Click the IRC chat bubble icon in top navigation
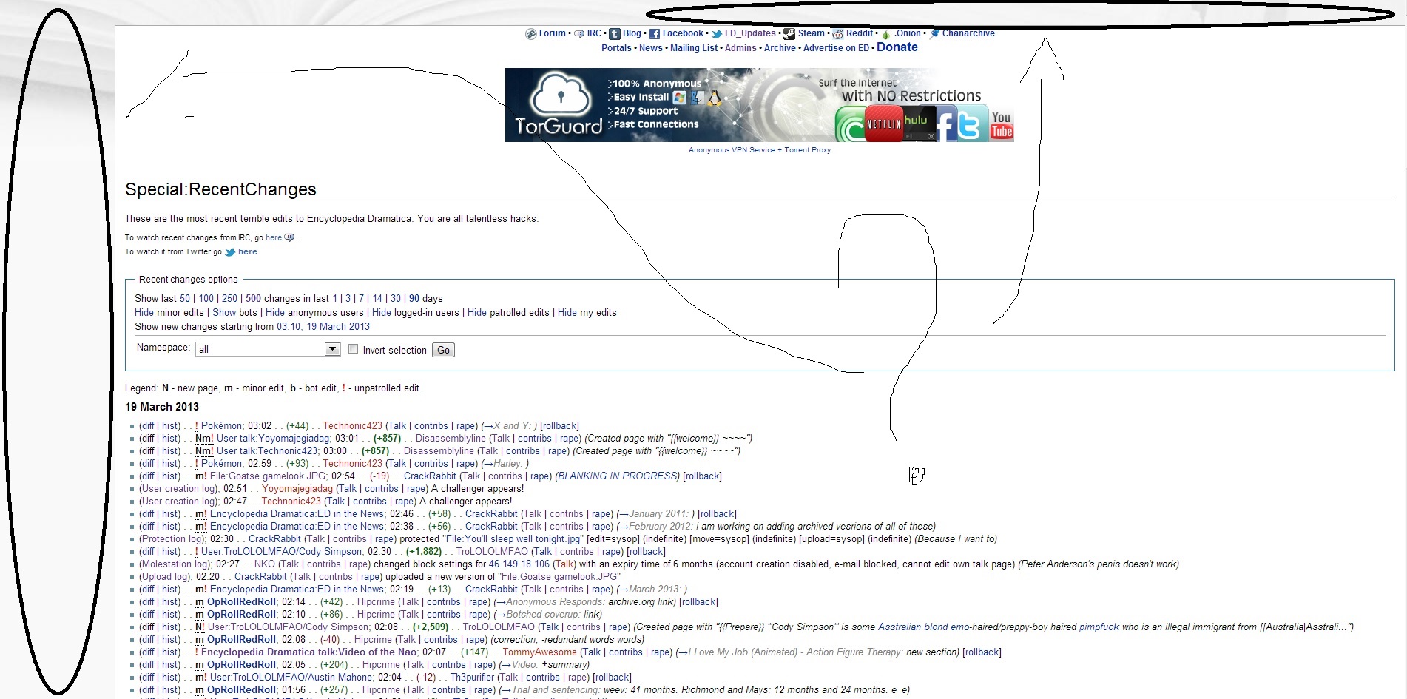Image resolution: width=1407 pixels, height=699 pixels. click(579, 34)
